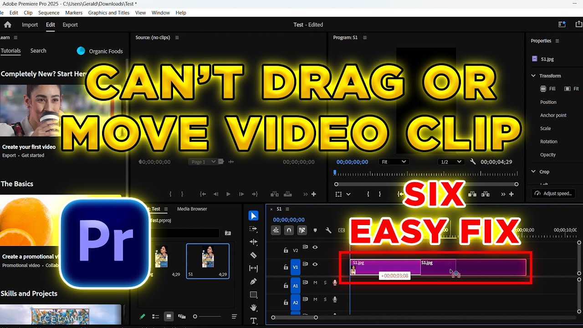583x328 pixels.
Task: Toggle snap in timeline magnet button
Action: pyautogui.click(x=289, y=231)
